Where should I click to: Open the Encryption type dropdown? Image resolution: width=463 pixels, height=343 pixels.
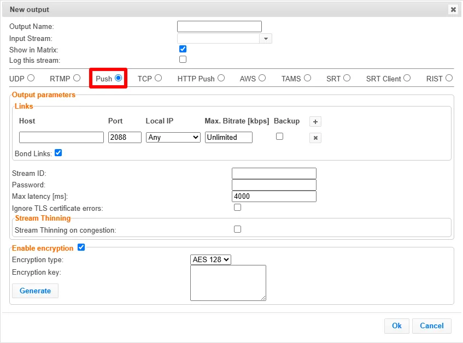tap(210, 259)
